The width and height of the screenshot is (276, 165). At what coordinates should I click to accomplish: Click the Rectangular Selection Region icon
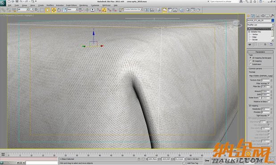click(x=42, y=10)
